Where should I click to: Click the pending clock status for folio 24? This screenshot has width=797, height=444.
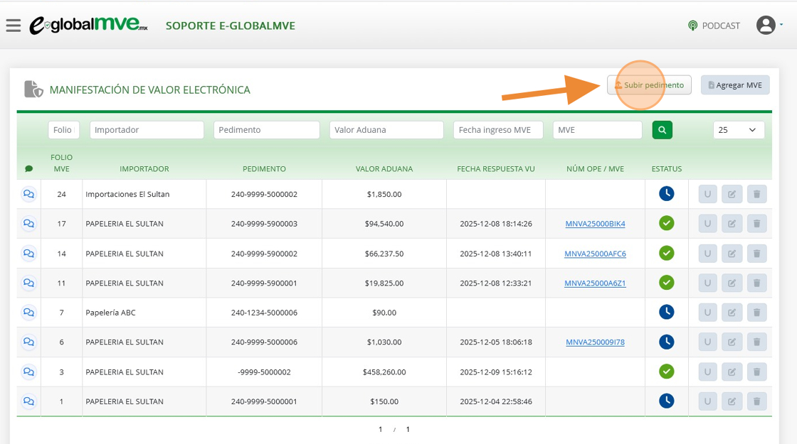[666, 193]
